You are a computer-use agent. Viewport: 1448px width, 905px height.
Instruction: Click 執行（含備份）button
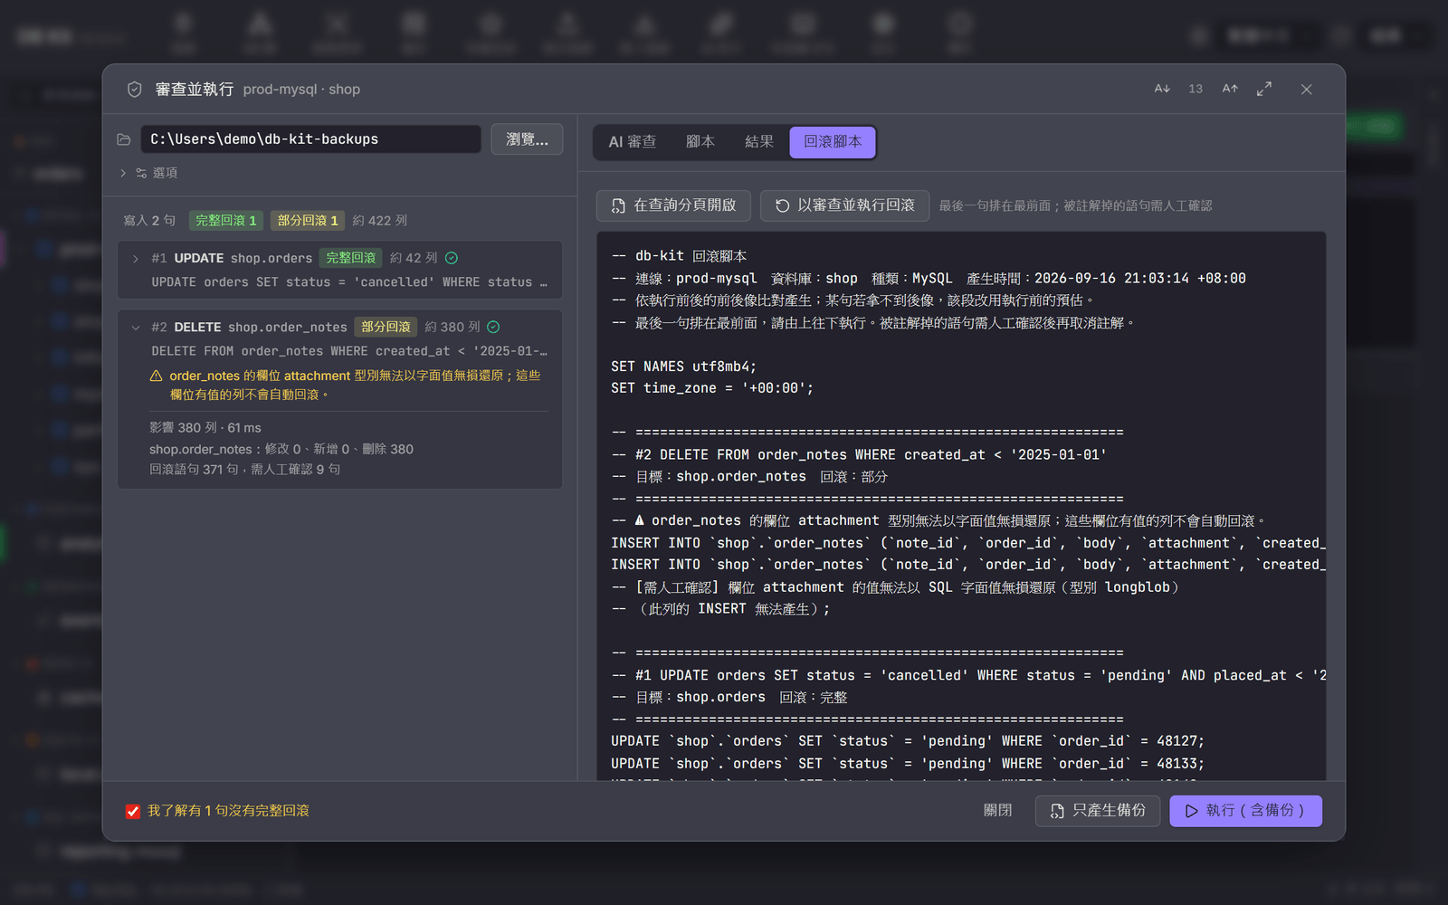coord(1245,811)
